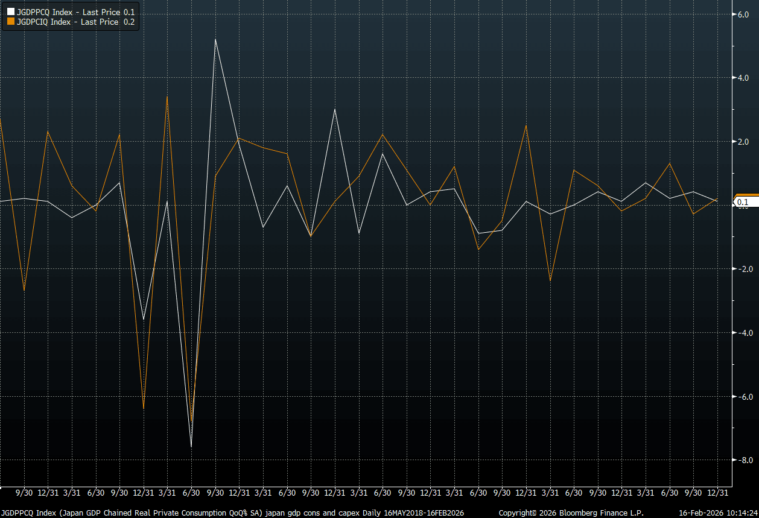The width and height of the screenshot is (759, 518).
Task: Click the orange JGDPCIQ legend color swatch
Action: tap(10, 22)
